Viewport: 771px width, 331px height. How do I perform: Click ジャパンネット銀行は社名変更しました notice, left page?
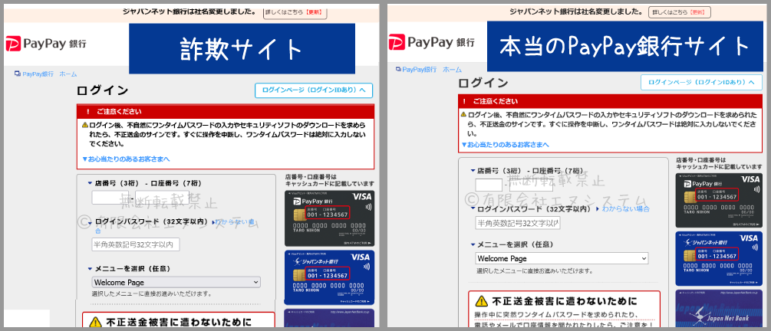189,11
